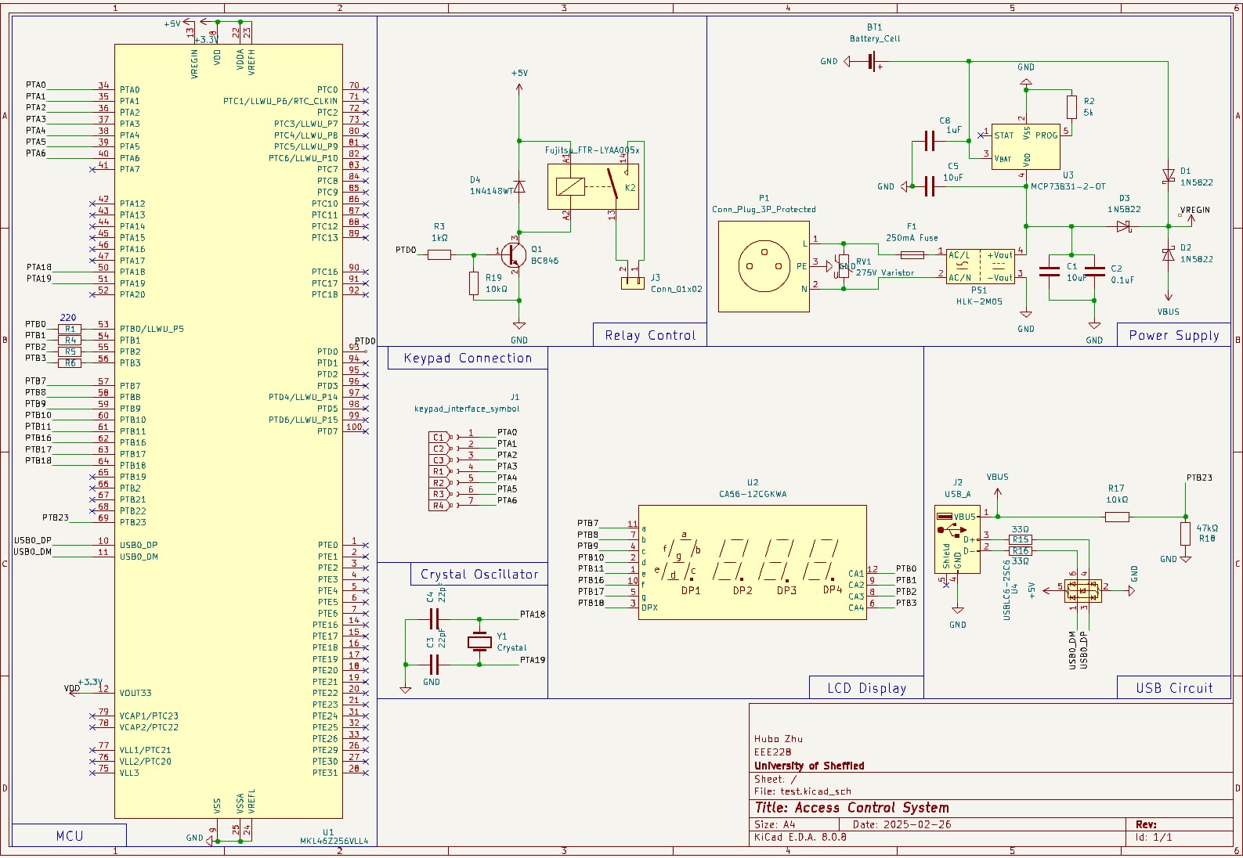This screenshot has height=858, width=1243.
Task: Click the 'Fujitsu_FTR-LYAA005x' relay value text
Action: point(592,150)
